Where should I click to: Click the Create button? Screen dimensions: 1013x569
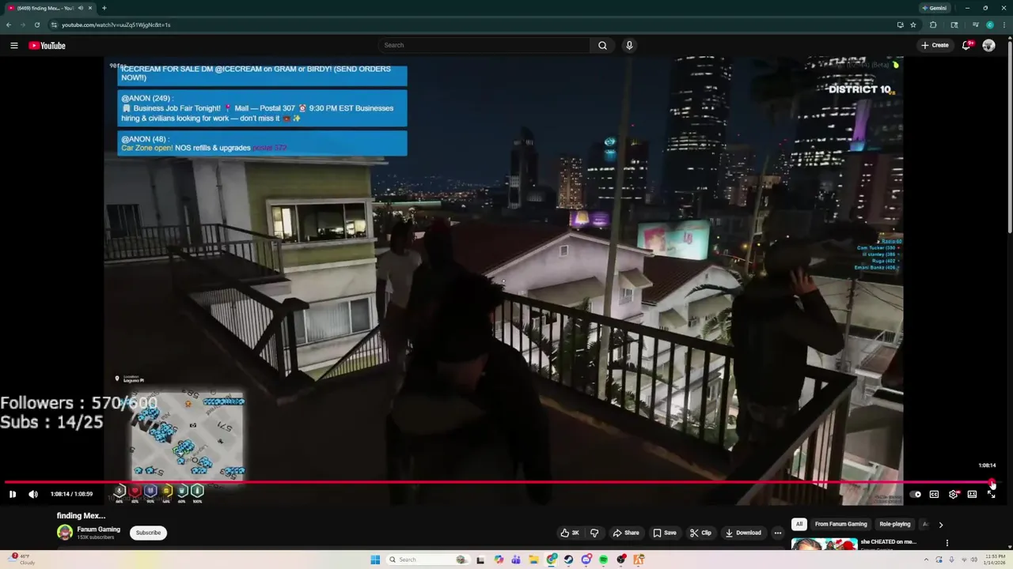[x=935, y=45]
